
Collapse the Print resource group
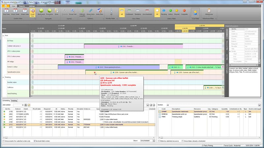pyautogui.click(x=3, y=36)
